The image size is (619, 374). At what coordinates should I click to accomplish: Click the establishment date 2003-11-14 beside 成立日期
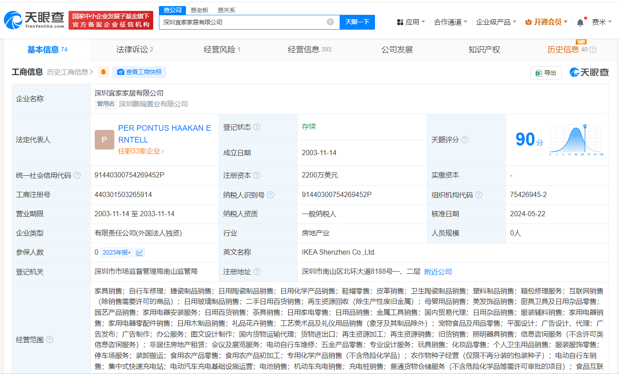pos(319,153)
